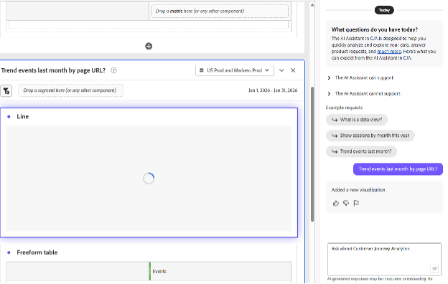Click the segment drop zone in panel

(70, 90)
